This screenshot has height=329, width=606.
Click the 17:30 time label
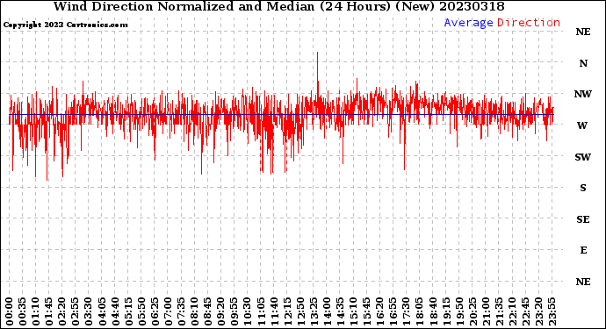click(406, 311)
